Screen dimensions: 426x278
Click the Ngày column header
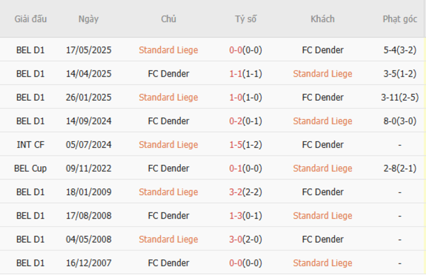88,19
